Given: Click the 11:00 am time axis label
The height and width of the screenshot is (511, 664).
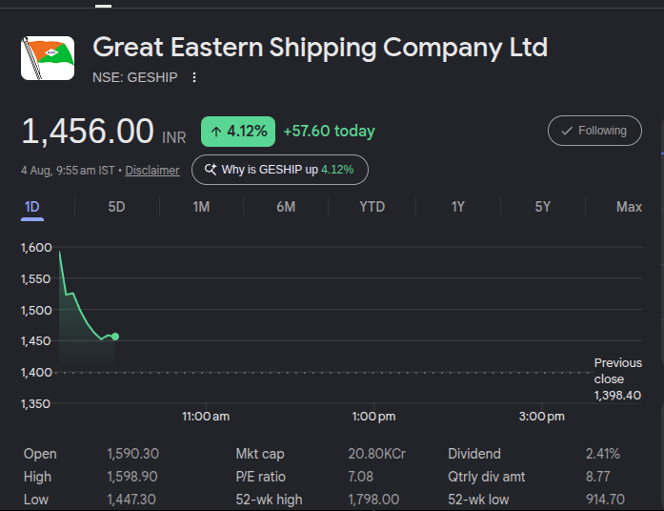Looking at the screenshot, I should [x=206, y=417].
